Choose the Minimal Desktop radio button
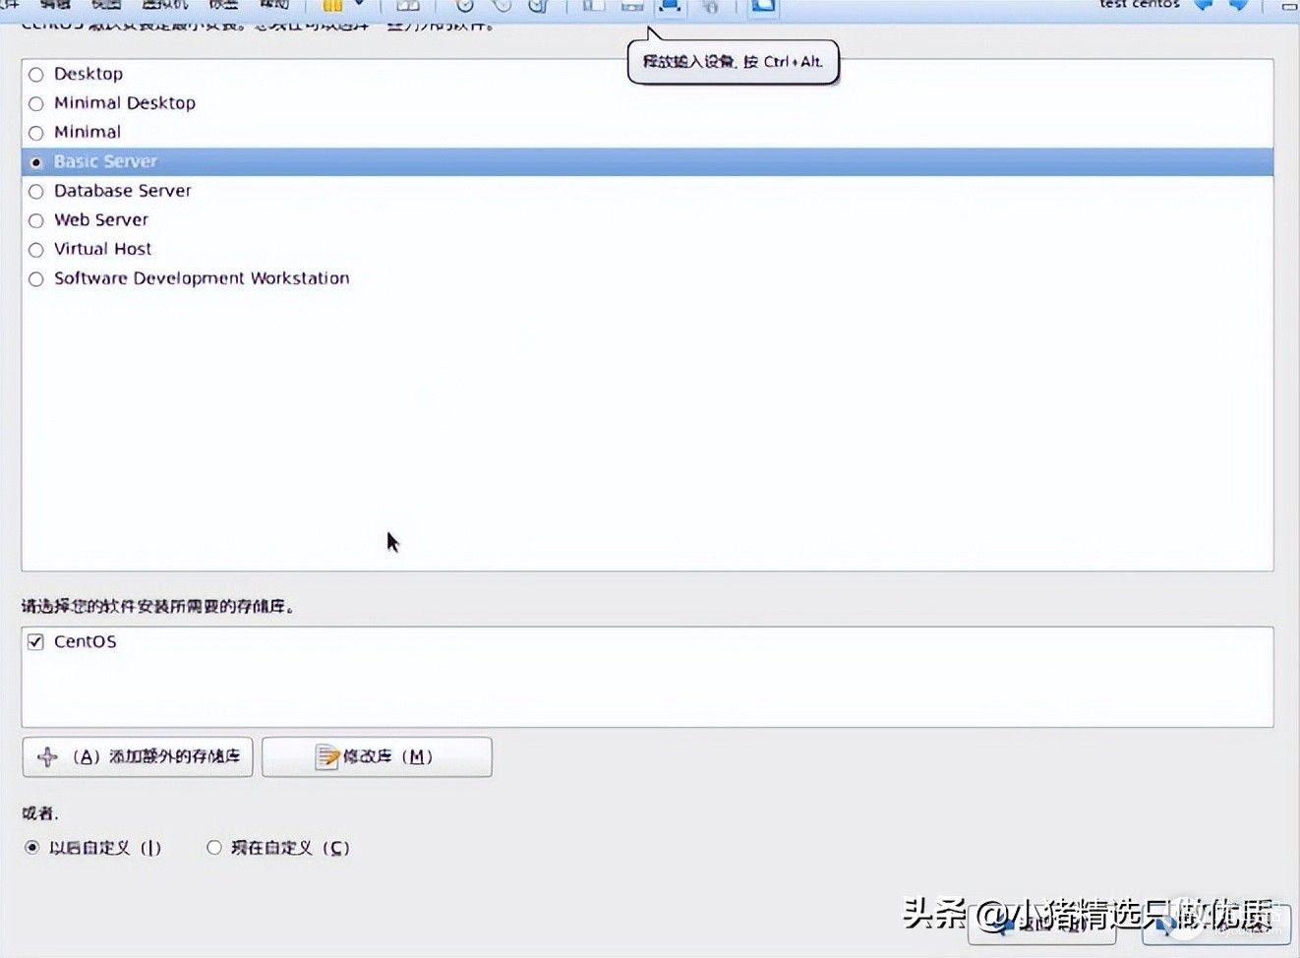 [36, 103]
